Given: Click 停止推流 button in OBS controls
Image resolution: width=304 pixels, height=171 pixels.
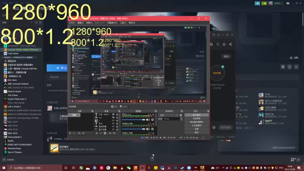Looking at the screenshot, I should click(x=196, y=115).
